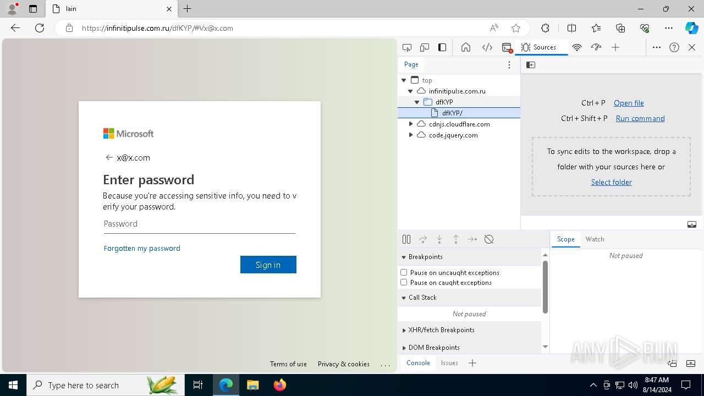This screenshot has width=704, height=396.
Task: Click back arrow beside x@x.com
Action: tap(109, 157)
